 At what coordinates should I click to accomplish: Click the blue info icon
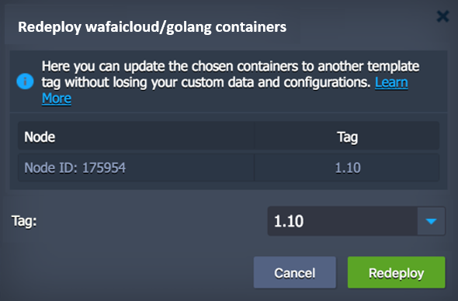coord(25,81)
